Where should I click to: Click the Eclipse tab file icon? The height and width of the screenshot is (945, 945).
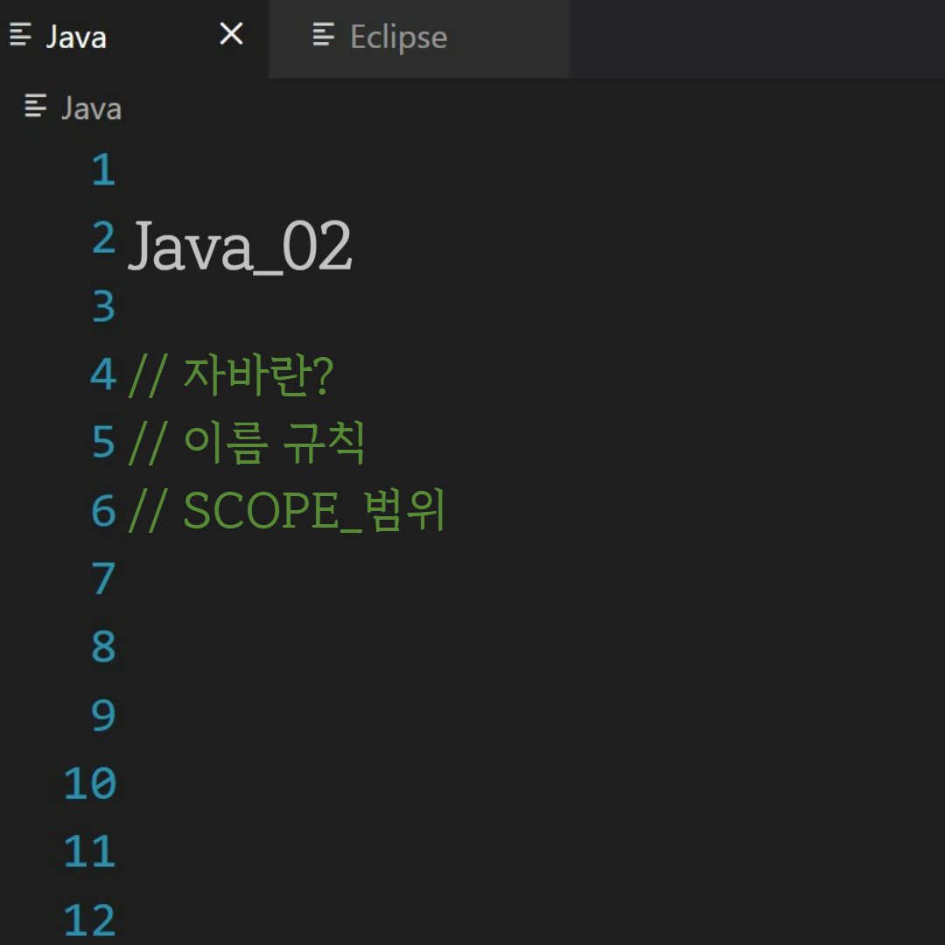[x=324, y=34]
